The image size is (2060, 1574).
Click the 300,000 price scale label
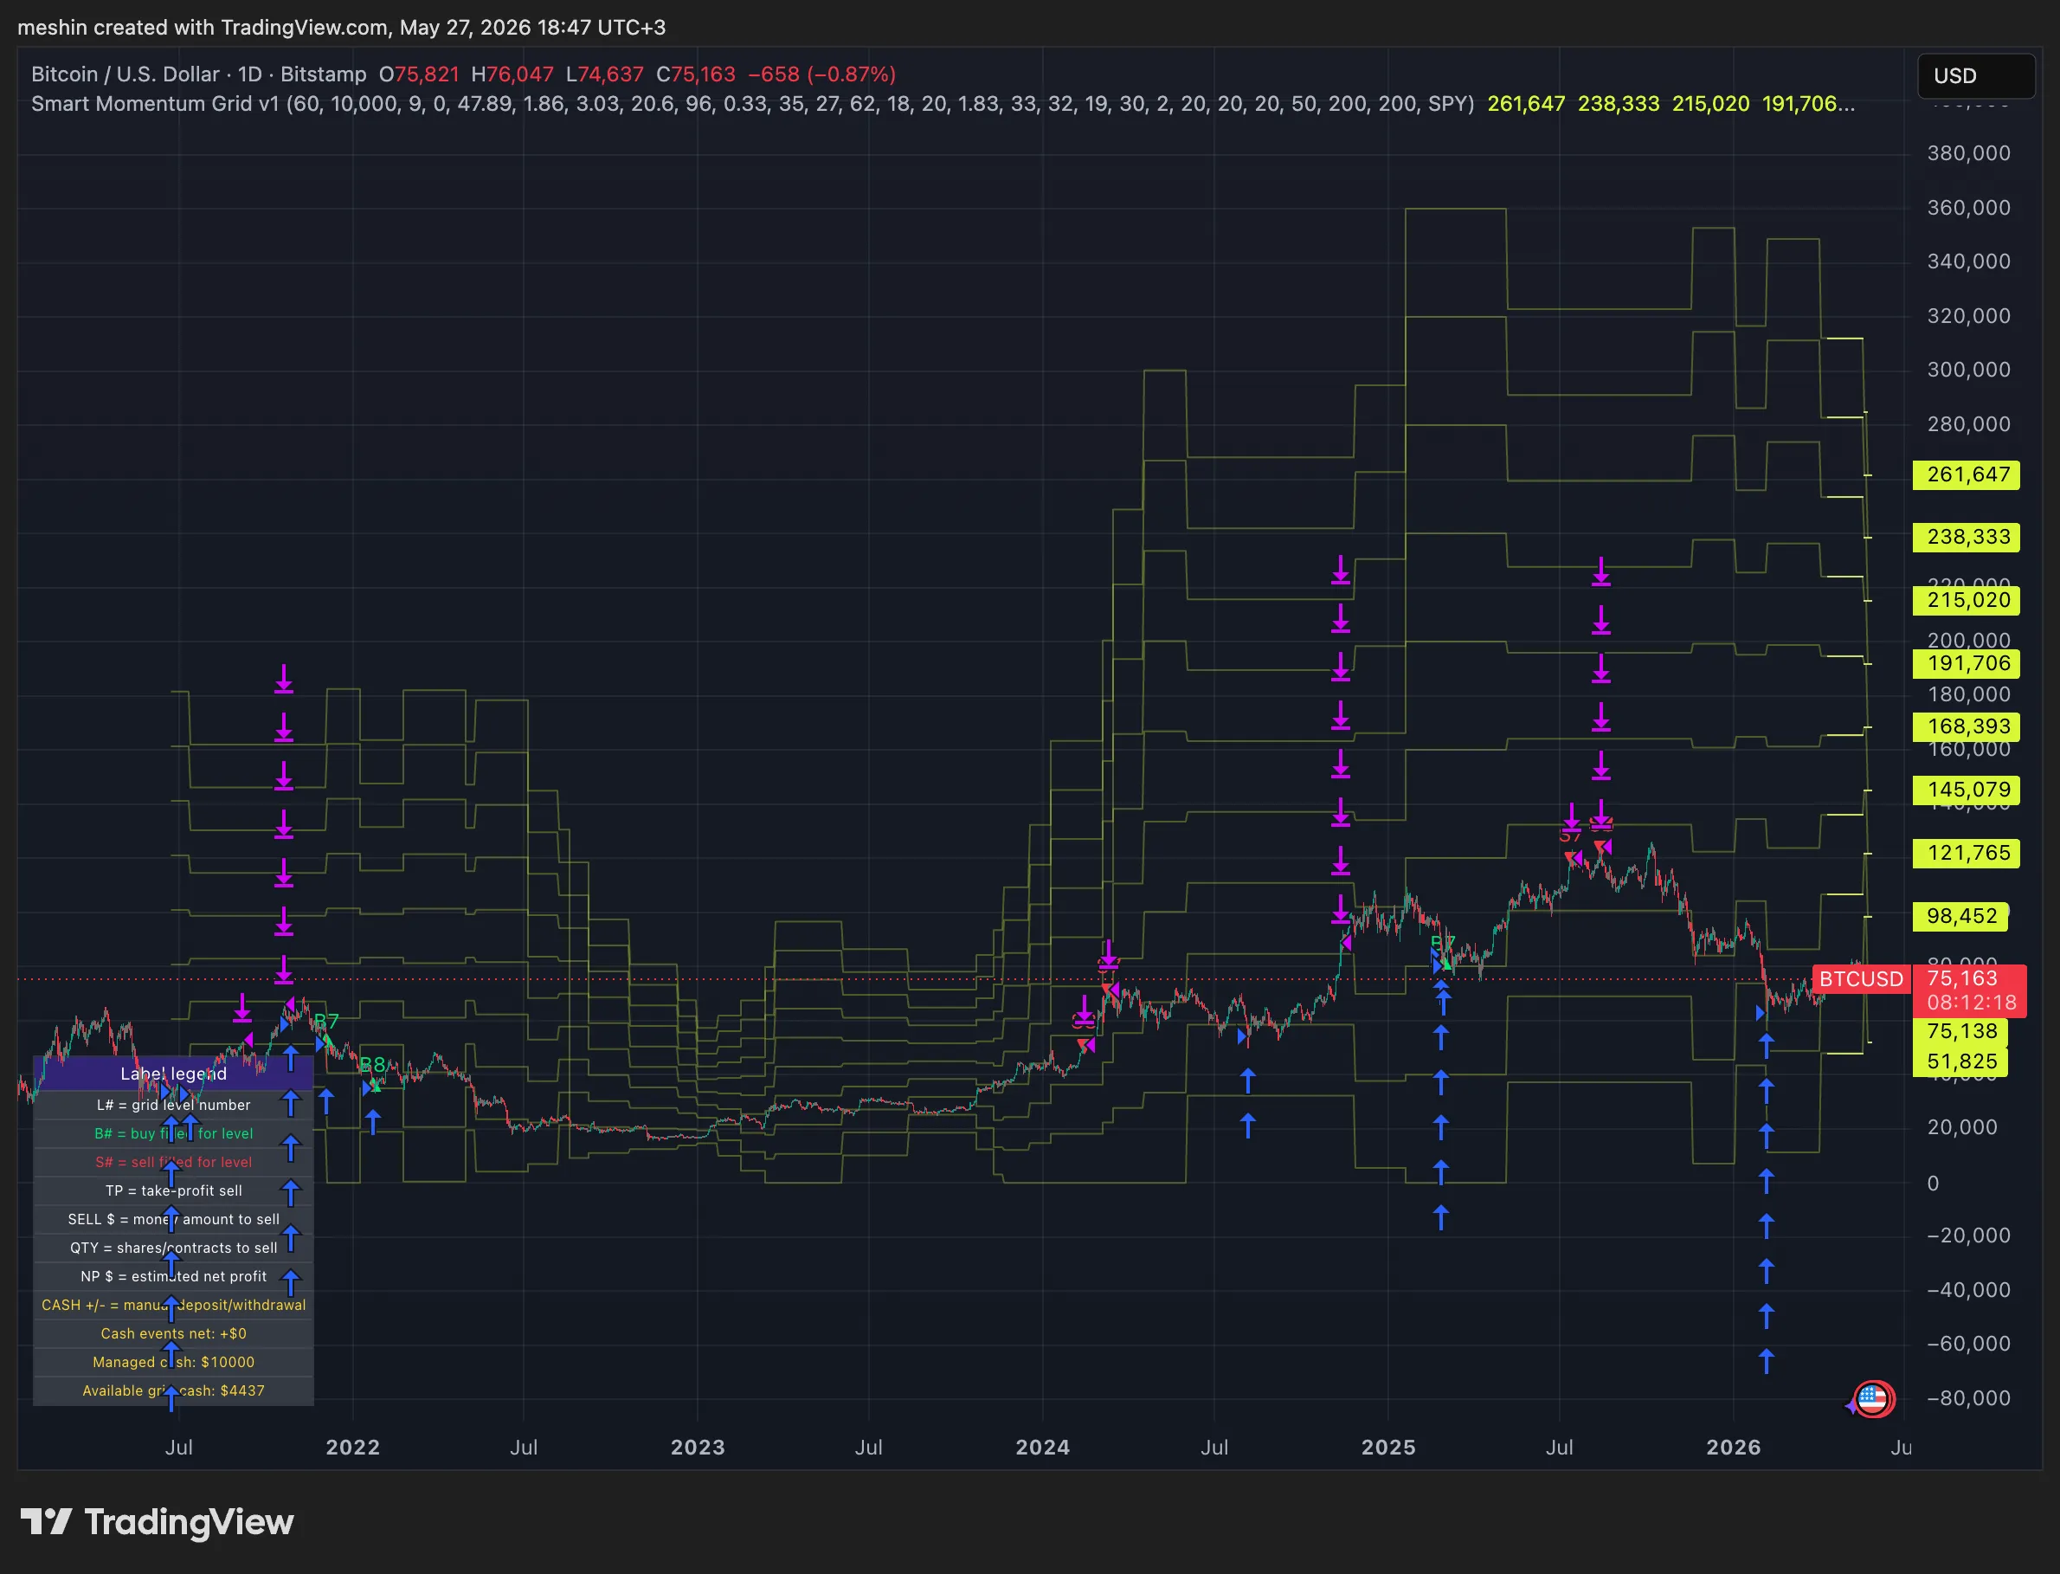tap(1968, 370)
